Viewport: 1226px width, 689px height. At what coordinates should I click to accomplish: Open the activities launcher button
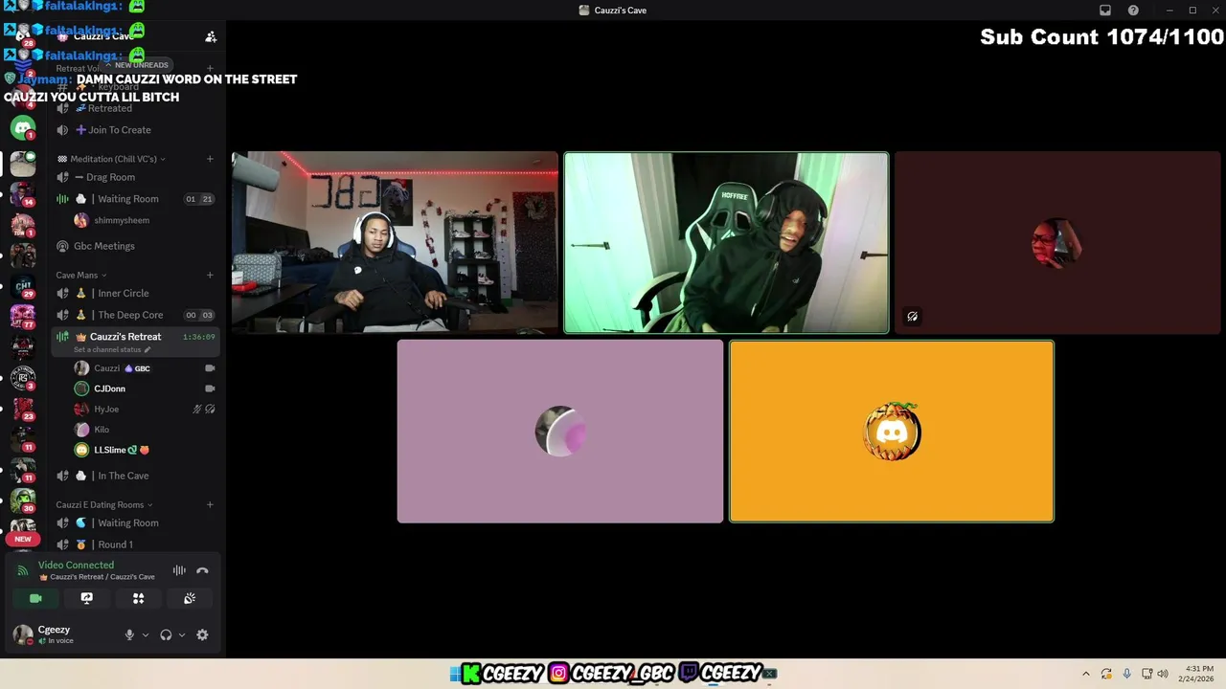[x=138, y=598]
